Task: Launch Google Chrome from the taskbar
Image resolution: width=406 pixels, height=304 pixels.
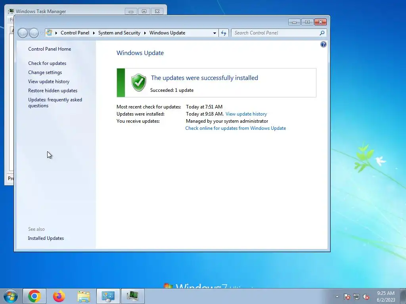Action: coord(34,296)
